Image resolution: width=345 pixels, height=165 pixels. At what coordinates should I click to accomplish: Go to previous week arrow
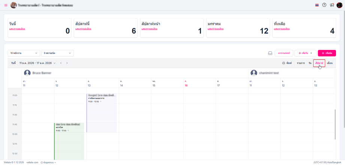point(61,63)
